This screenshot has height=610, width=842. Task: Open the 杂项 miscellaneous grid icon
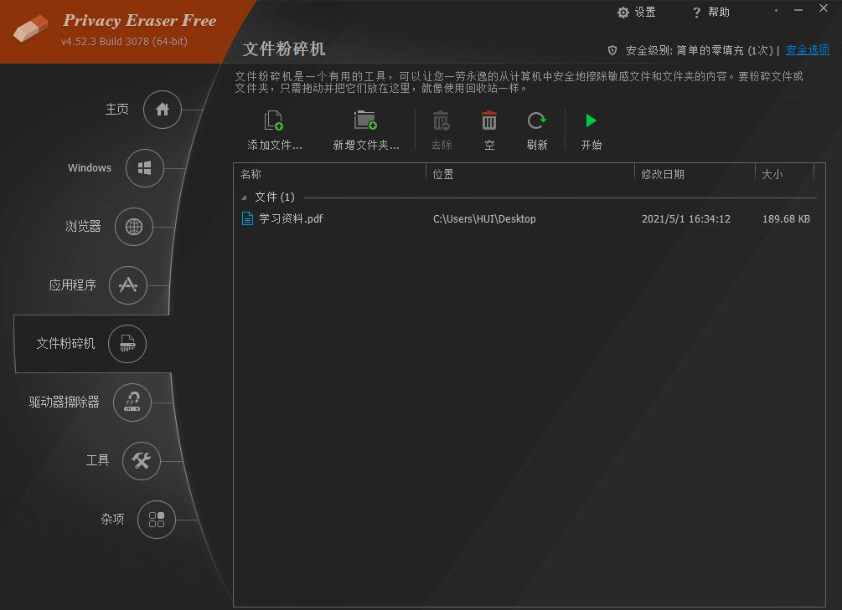157,519
